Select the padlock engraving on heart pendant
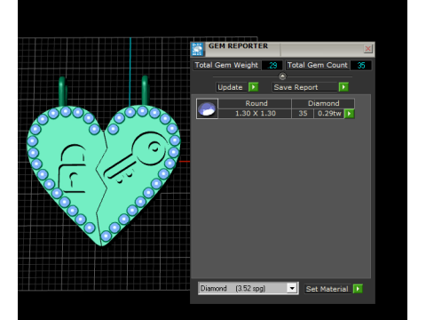Image resolution: width=426 pixels, height=320 pixels. (x=73, y=169)
